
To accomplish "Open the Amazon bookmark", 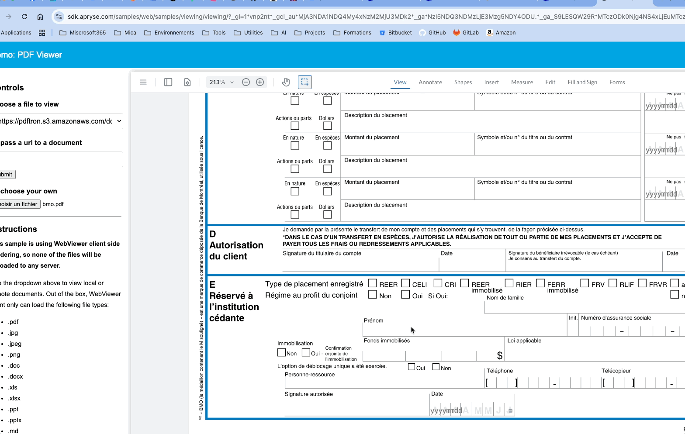I will point(501,33).
